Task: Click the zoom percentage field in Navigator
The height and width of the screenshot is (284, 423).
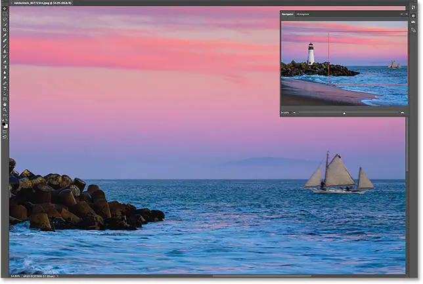Action: 286,113
